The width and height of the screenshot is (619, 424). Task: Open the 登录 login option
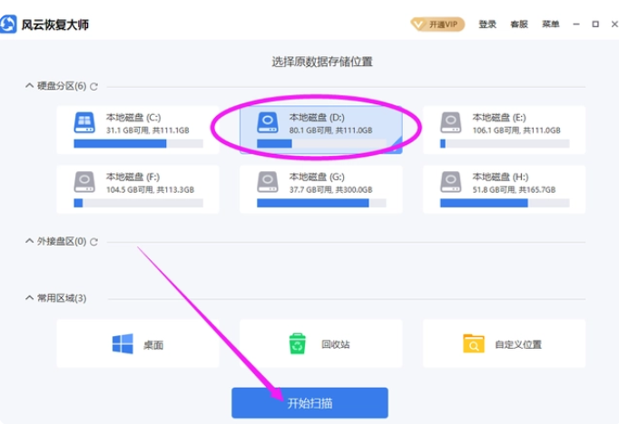click(x=487, y=24)
